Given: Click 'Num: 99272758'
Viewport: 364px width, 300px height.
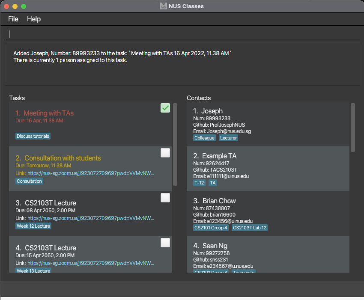Looking at the screenshot, I should coord(211,253).
